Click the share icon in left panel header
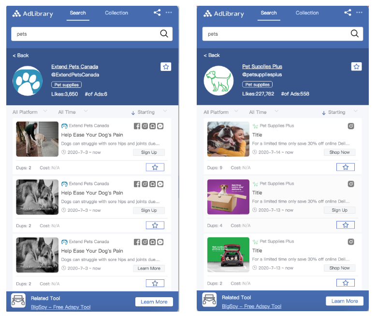Image resolution: width=377 pixels, height=316 pixels. click(x=157, y=13)
